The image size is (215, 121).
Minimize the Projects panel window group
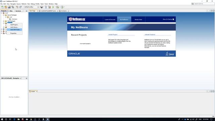click(x=27, y=11)
